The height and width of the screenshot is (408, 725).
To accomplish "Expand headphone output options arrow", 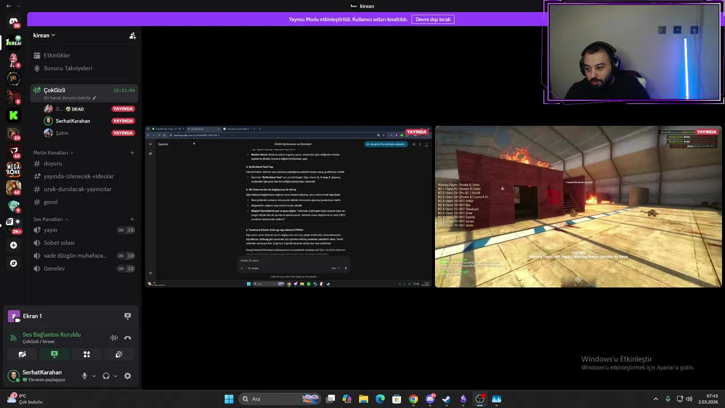I will (x=116, y=376).
